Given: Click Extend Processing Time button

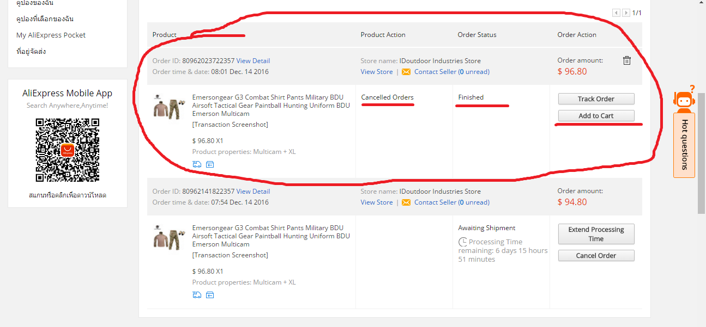Looking at the screenshot, I should (x=596, y=234).
